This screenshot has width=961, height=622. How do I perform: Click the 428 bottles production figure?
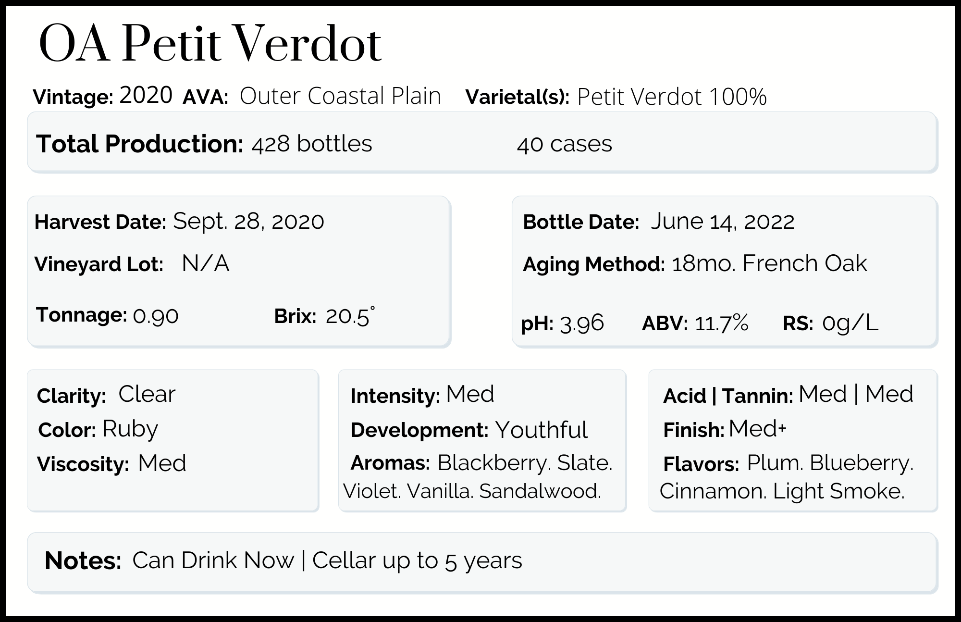(x=312, y=144)
